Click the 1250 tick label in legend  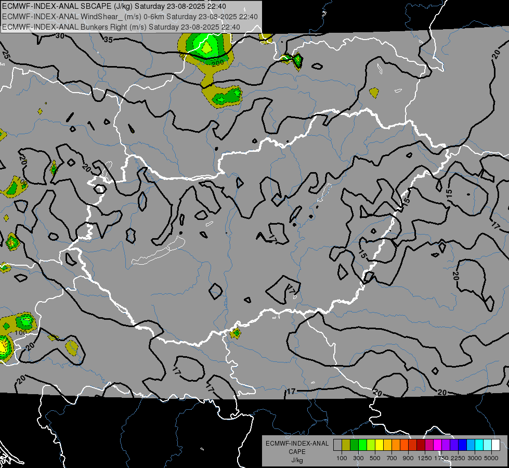point(425,458)
